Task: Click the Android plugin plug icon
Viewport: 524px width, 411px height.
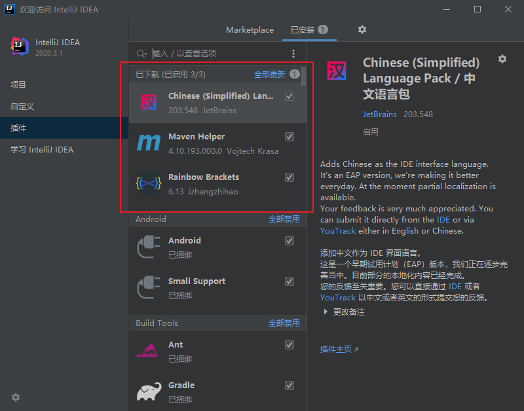Action: 149,247
